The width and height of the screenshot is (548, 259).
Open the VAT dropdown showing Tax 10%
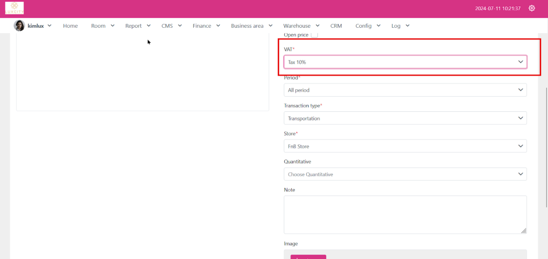(x=405, y=62)
